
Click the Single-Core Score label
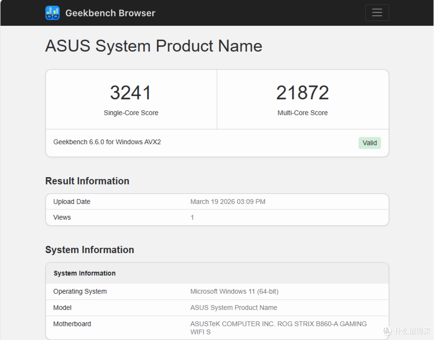[x=131, y=113]
